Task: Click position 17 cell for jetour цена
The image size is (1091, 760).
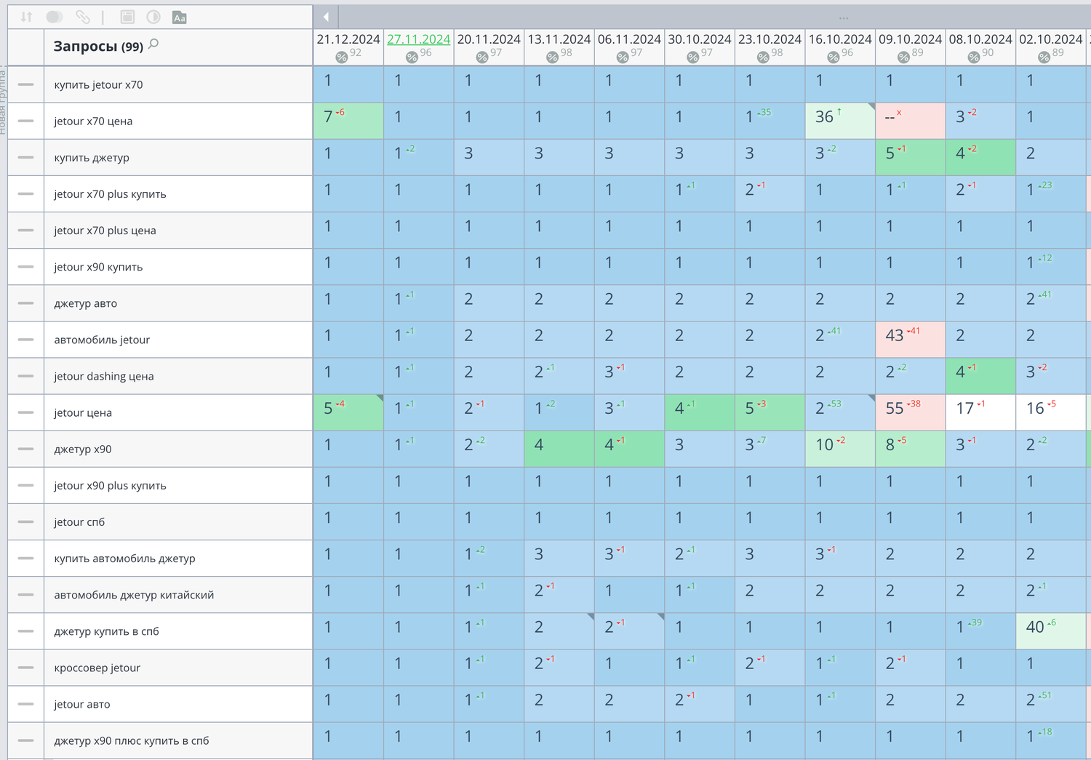Action: 980,412
